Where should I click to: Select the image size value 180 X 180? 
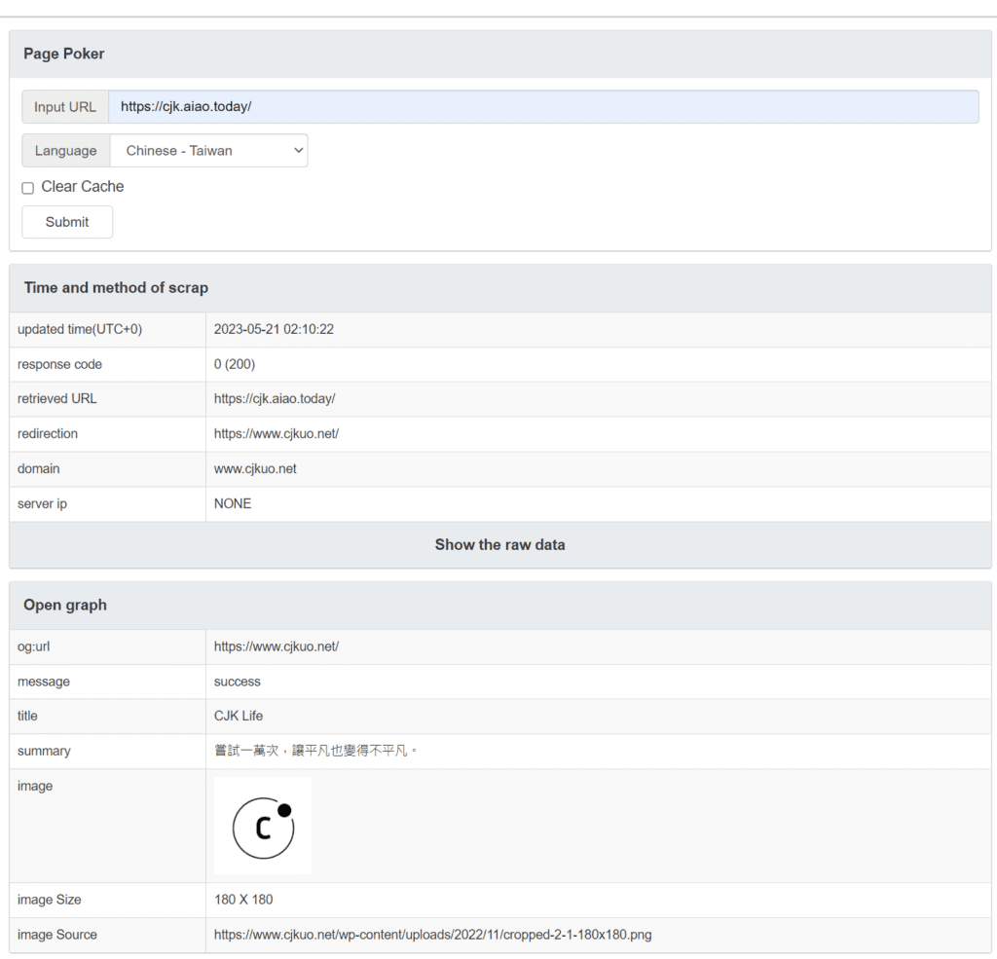(x=243, y=900)
